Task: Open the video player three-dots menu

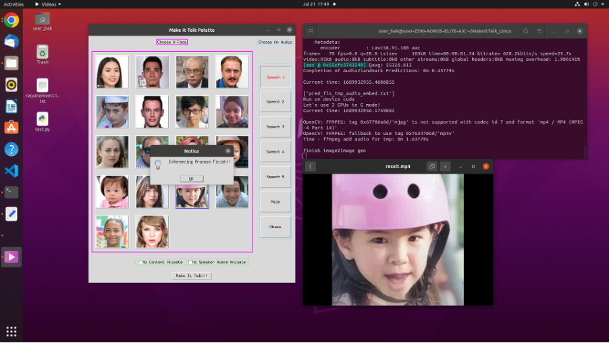Action: pos(445,166)
